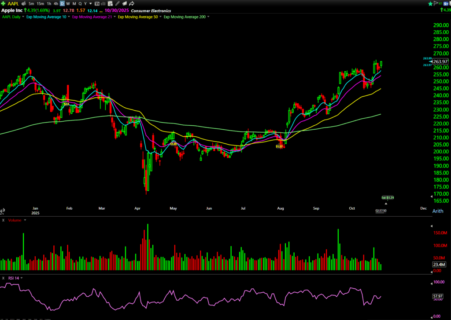Click the elephant icon next to AAPL

pos(23,3)
